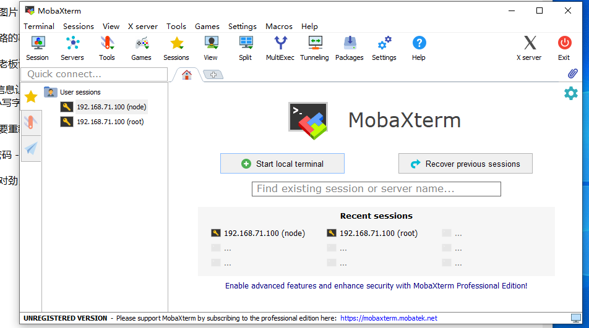Focus the Find existing session search box
This screenshot has height=328, width=589.
376,189
